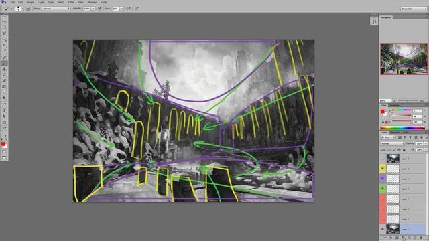This screenshot has height=241, width=429.
Task: Open brush Opacity slider arrow
Action: click(93, 9)
